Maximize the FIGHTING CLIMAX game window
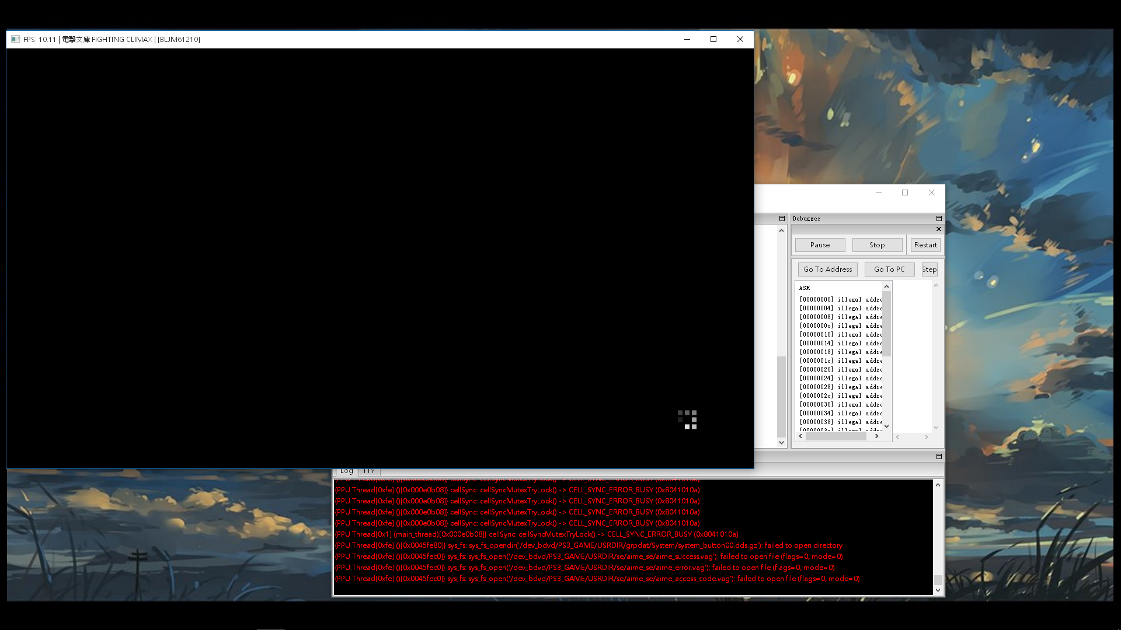Image resolution: width=1121 pixels, height=630 pixels. point(713,40)
